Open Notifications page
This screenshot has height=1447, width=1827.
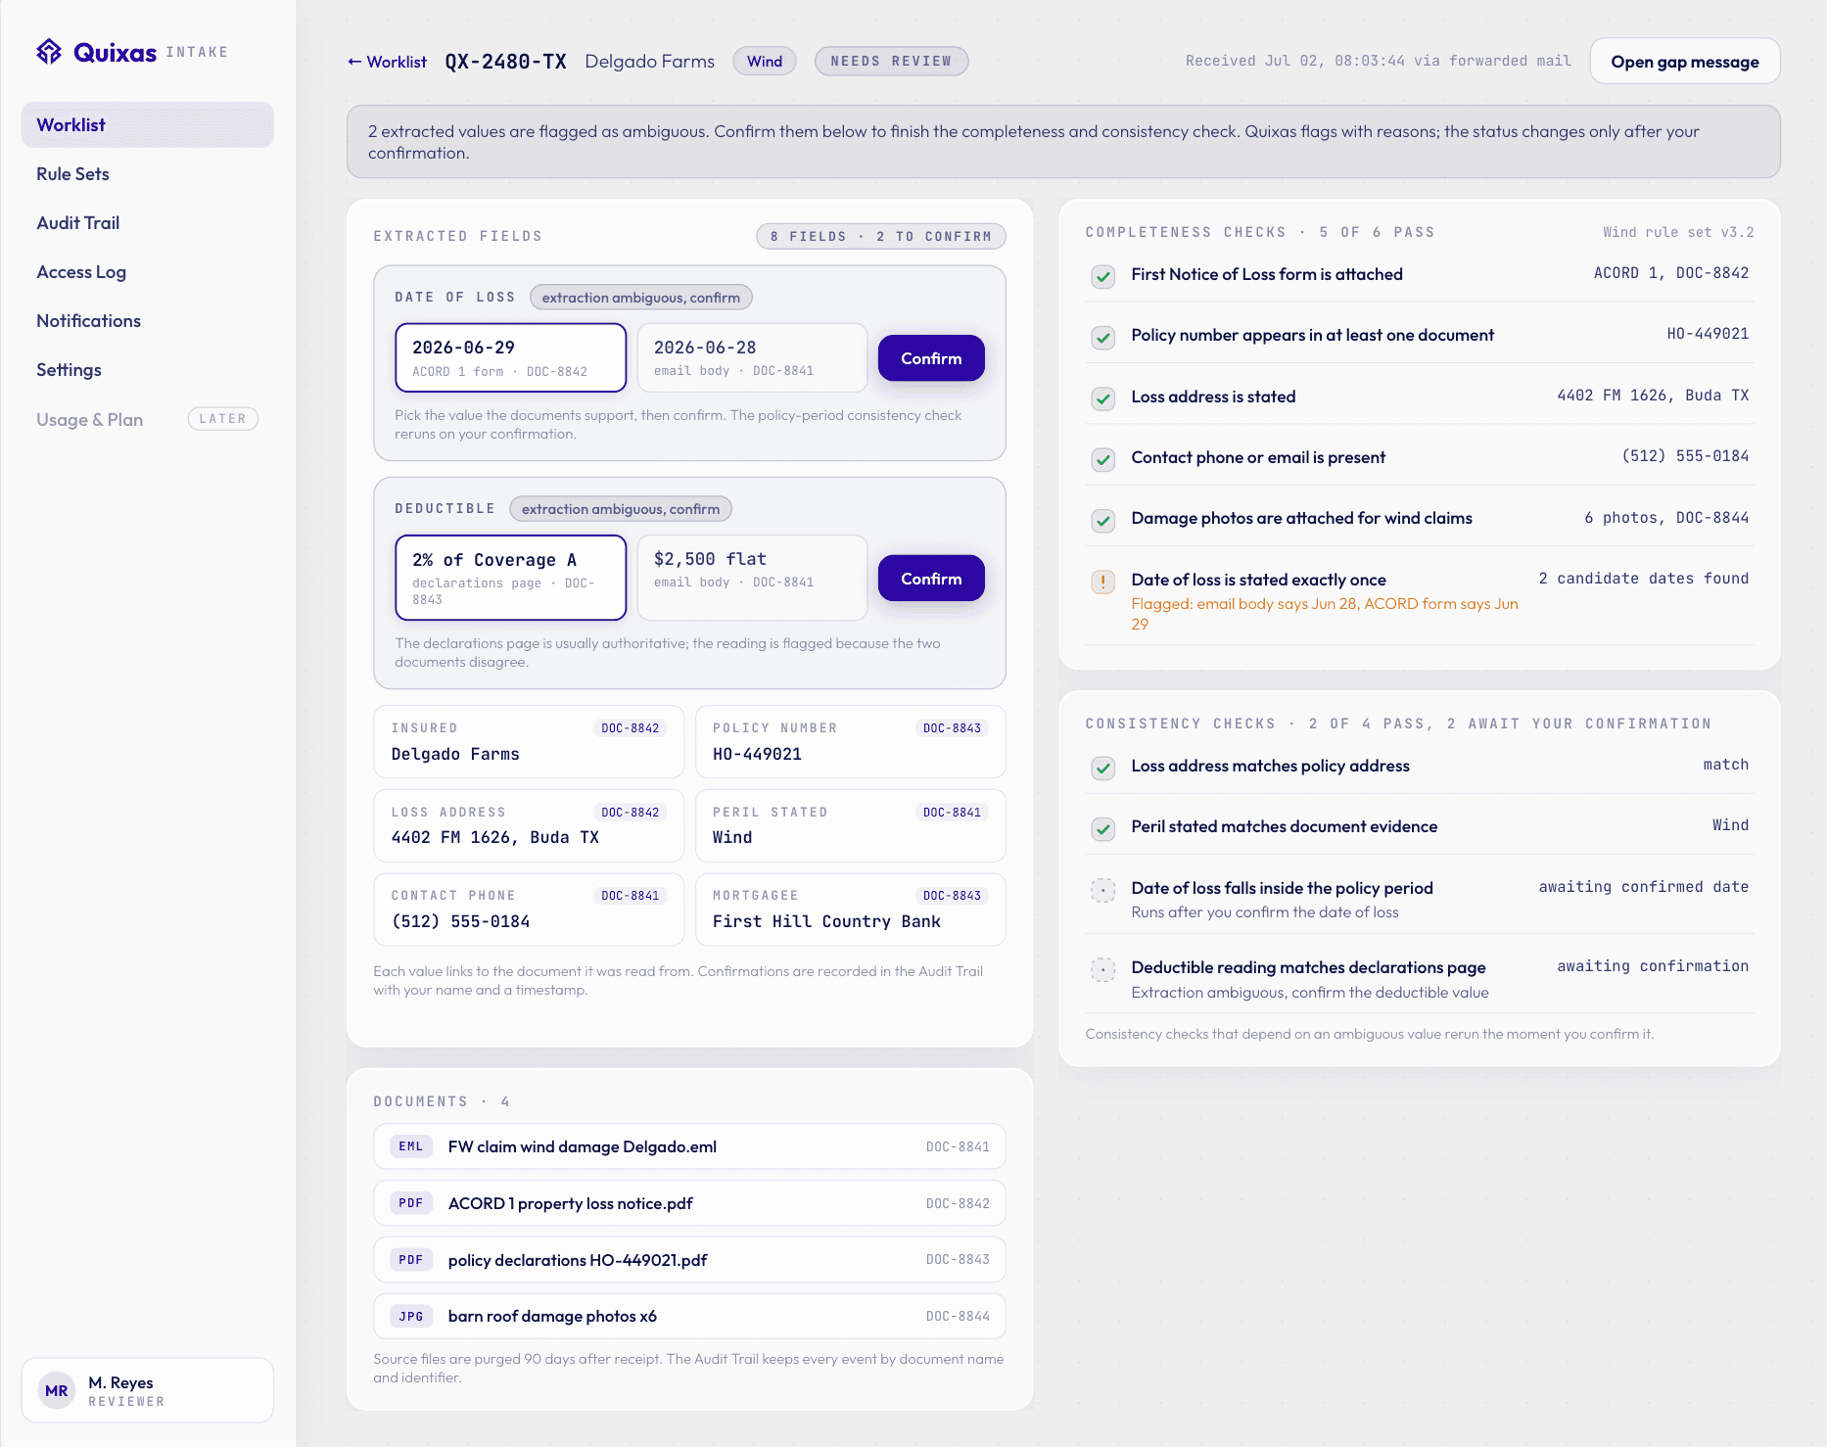[x=148, y=320]
